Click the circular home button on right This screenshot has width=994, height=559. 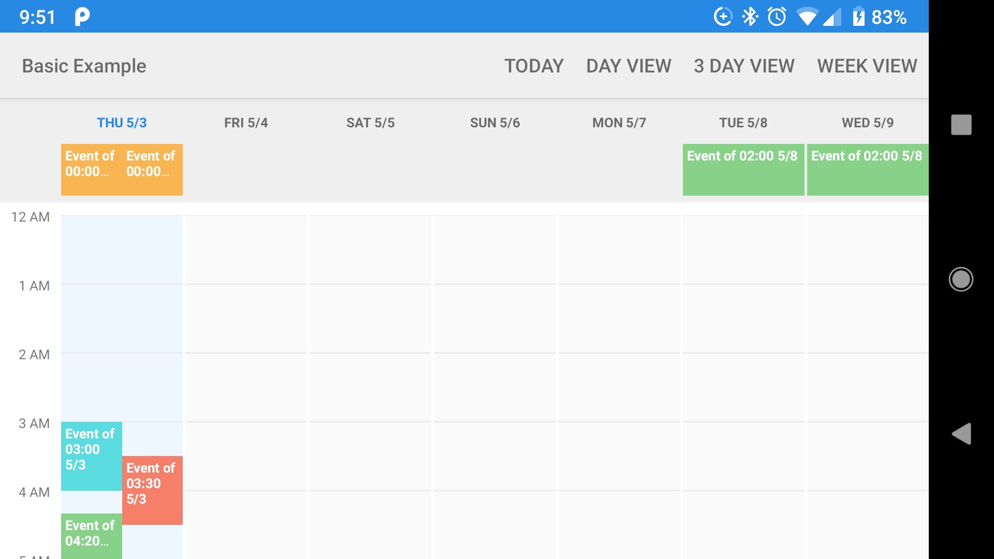(960, 279)
